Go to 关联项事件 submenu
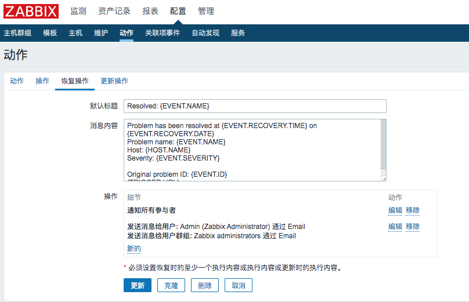The image size is (469, 302). [163, 33]
